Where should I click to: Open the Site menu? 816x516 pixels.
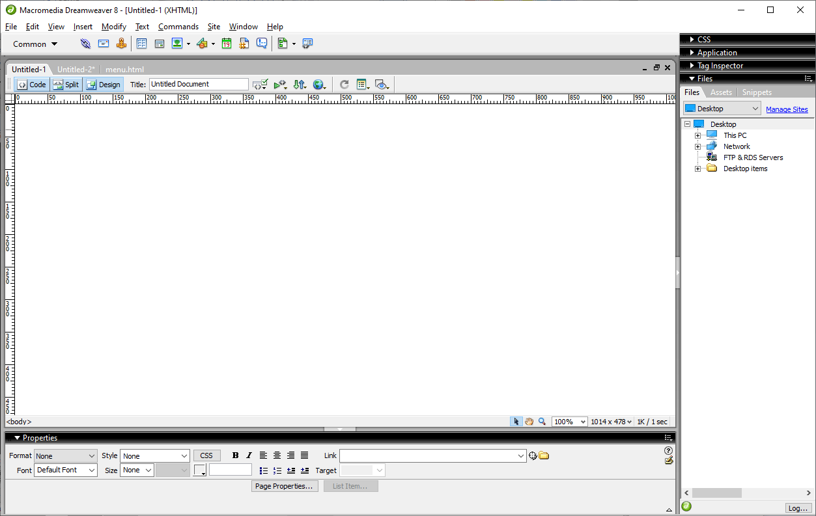[214, 27]
